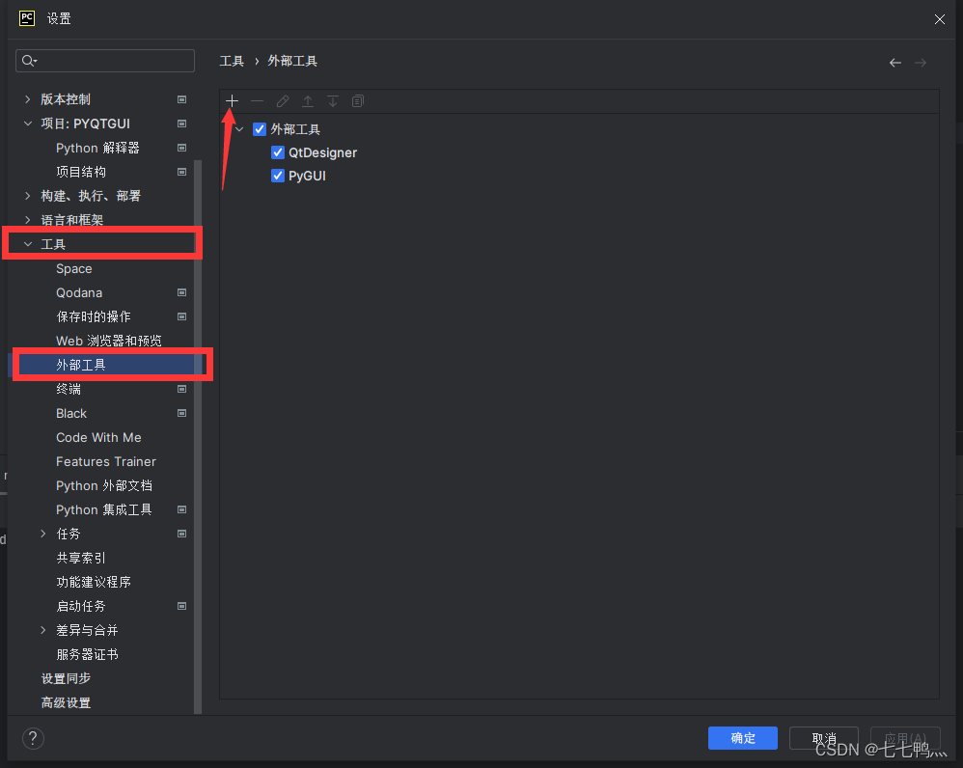Screen dimensions: 963x768
Task: Click project-level marker beside 启动任务
Action: coord(181,606)
